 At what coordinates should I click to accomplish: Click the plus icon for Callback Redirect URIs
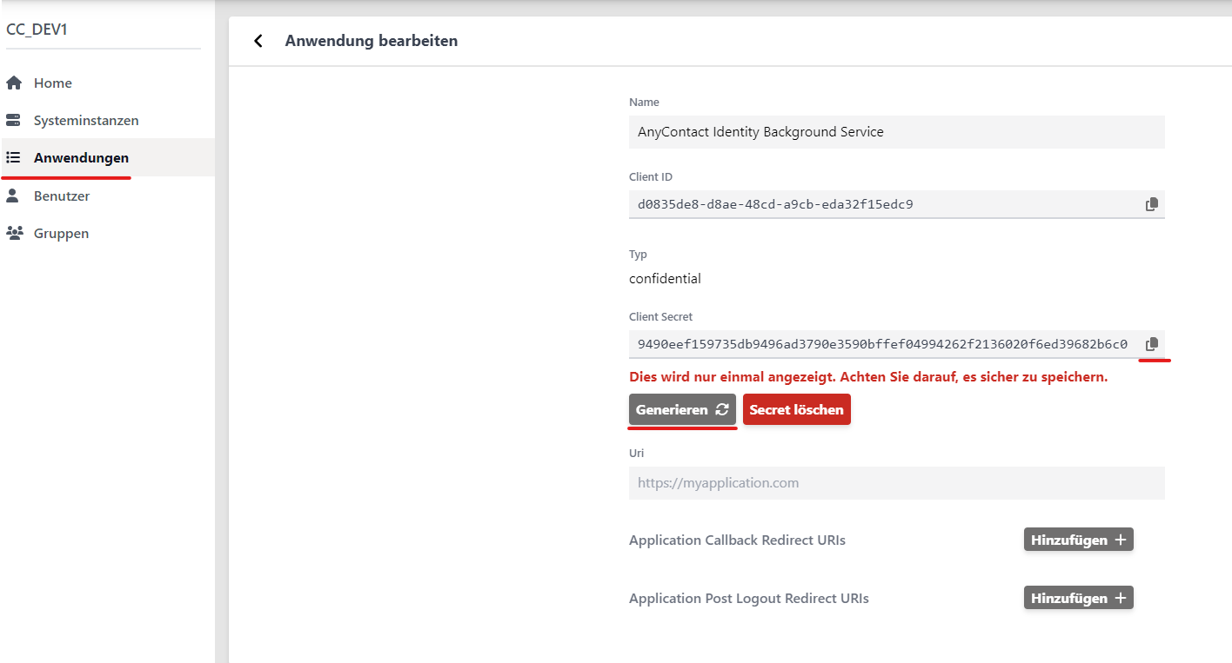pyautogui.click(x=1121, y=540)
